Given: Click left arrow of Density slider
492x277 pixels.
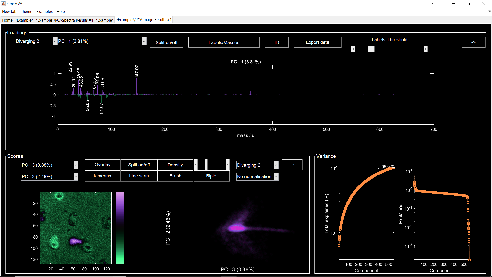Looking at the screenshot, I should click(x=196, y=165).
